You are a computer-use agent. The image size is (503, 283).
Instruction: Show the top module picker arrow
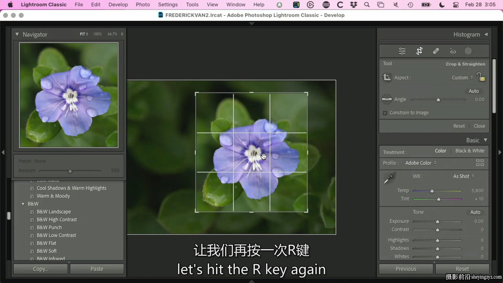251,24
